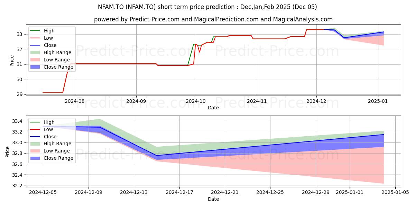The height and width of the screenshot is (207, 415).
Task: Click the green High legend line in top chart
Action: [x=36, y=31]
